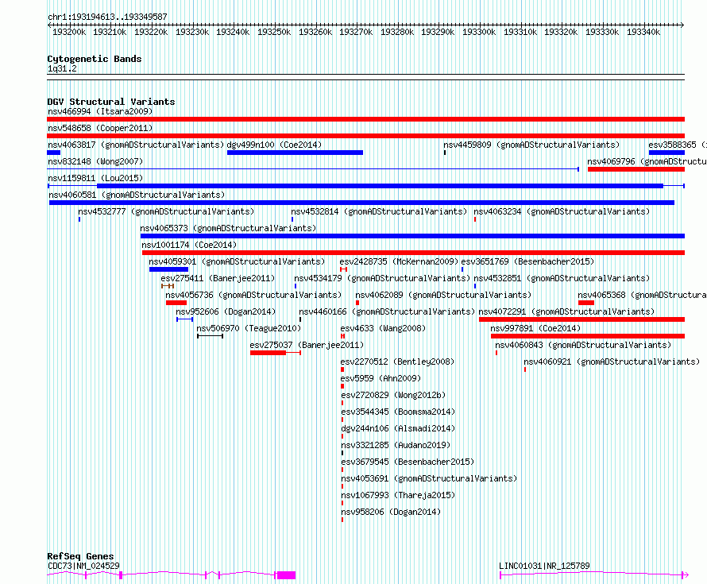Open nsv4459809 gnomAD structural variant label
Image resolution: width=707 pixels, height=584 pixels.
click(531, 145)
